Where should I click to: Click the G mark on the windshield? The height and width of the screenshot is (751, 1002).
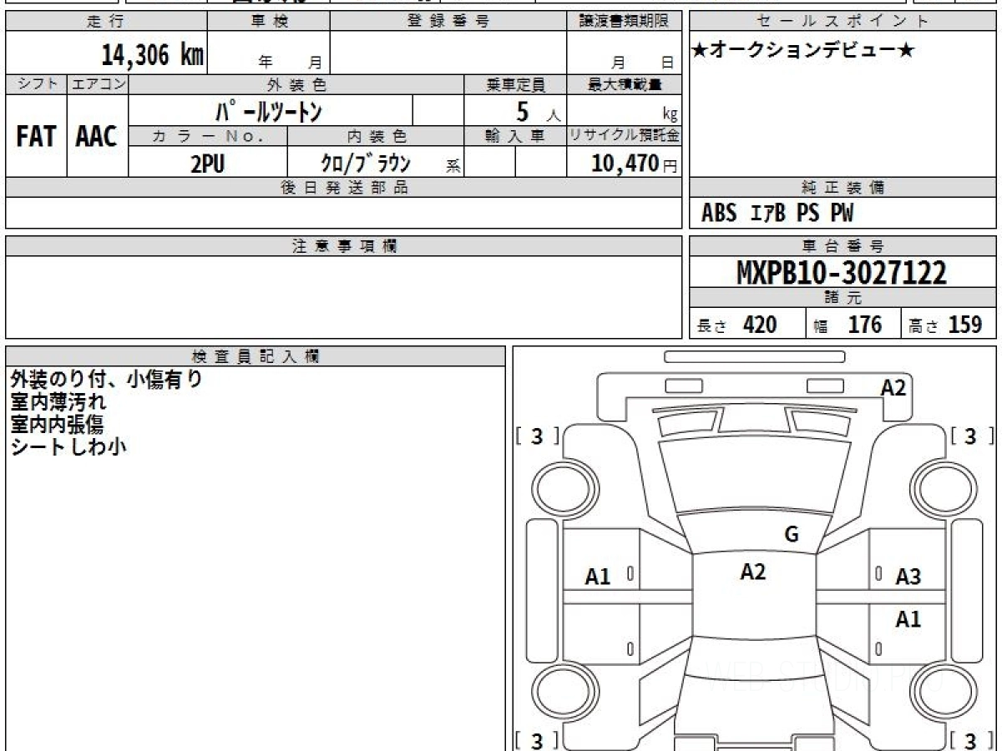[792, 535]
